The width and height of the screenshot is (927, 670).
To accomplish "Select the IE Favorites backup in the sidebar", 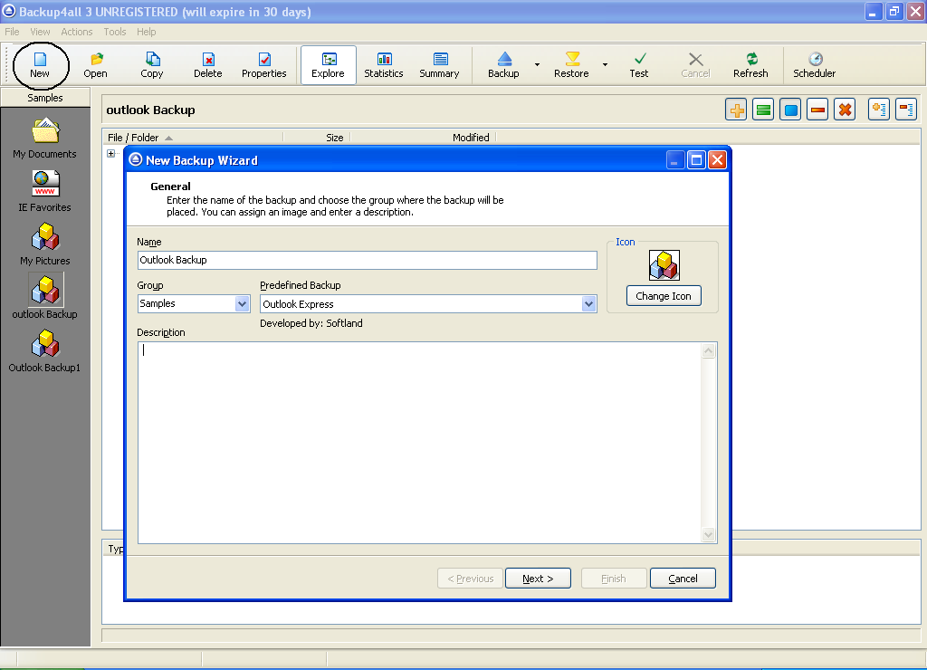I will coord(45,192).
